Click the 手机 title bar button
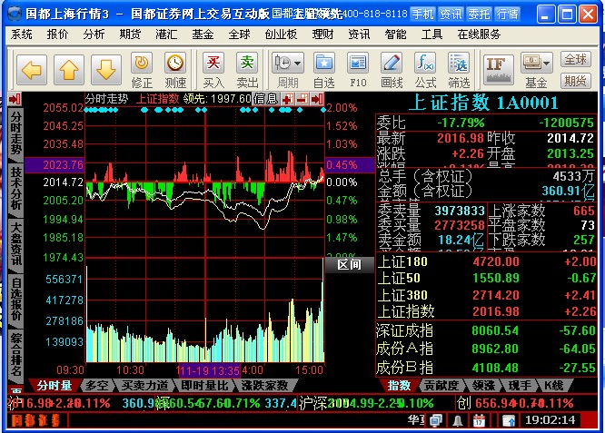605x433 pixels. coord(423,15)
